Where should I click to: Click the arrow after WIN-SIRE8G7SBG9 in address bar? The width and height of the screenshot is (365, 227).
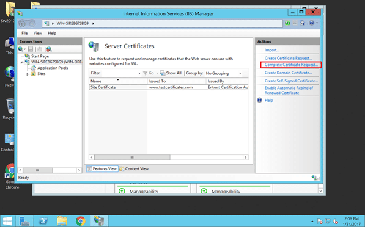(x=93, y=23)
